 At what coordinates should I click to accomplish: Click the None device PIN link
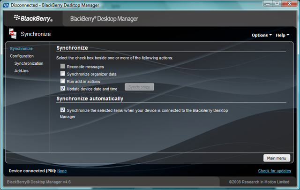click(62, 171)
